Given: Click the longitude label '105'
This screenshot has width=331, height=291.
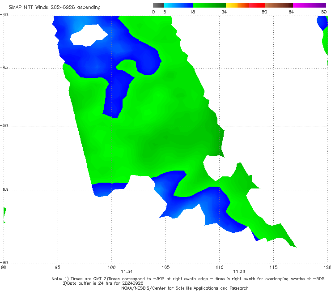Looking at the screenshot, I should click(x=165, y=267).
